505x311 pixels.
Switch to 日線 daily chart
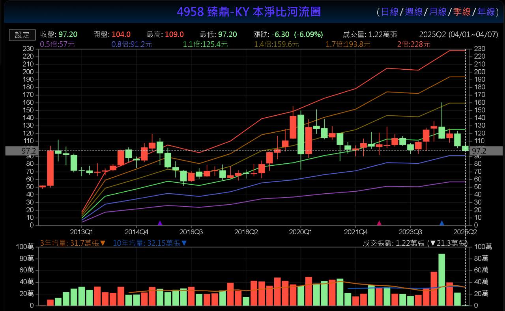pyautogui.click(x=389, y=12)
